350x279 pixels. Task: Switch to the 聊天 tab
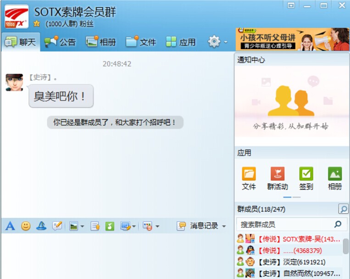click(21, 42)
